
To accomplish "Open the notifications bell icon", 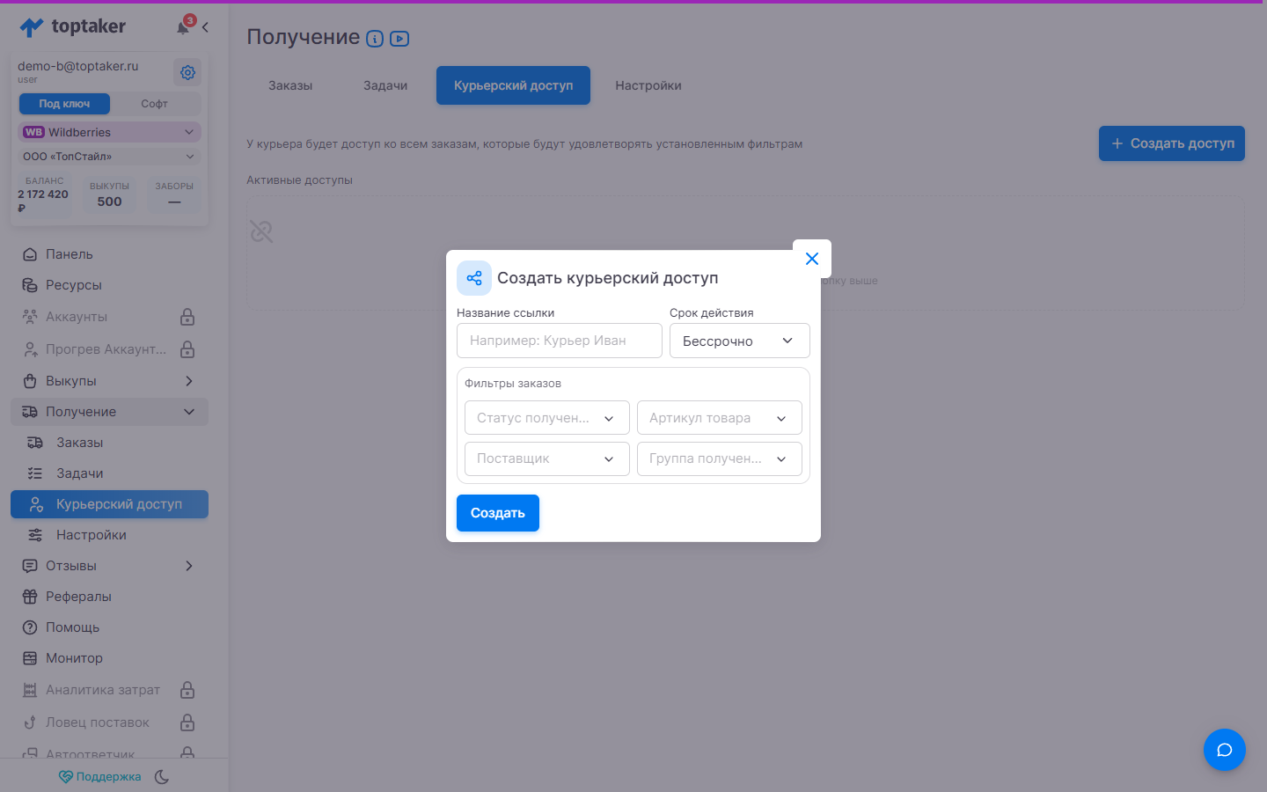I will (183, 27).
